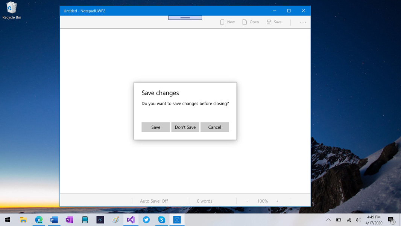Screen dimensions: 401x226
Task: Choose Don't Save in the dialog
Action: (x=185, y=127)
